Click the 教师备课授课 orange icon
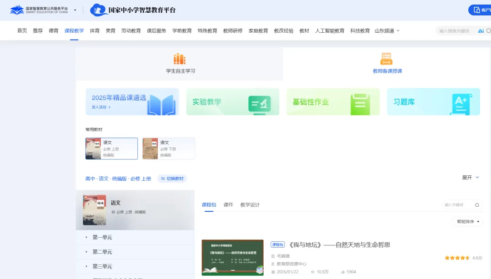 point(386,59)
